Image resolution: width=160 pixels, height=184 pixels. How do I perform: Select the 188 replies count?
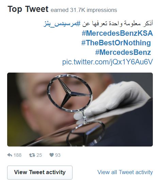coord(18,155)
